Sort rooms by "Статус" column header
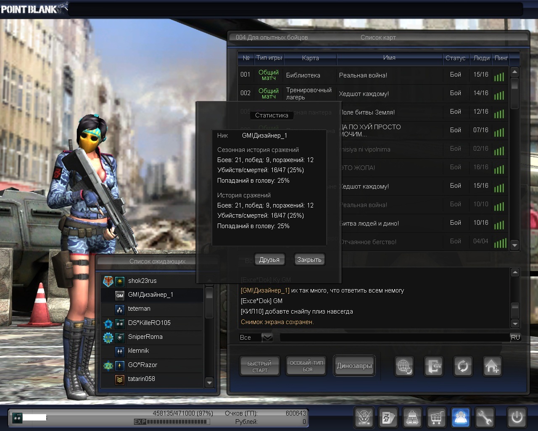 (456, 58)
